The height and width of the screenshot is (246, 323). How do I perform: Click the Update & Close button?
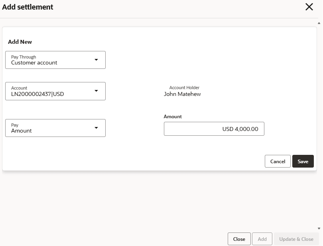point(296,239)
